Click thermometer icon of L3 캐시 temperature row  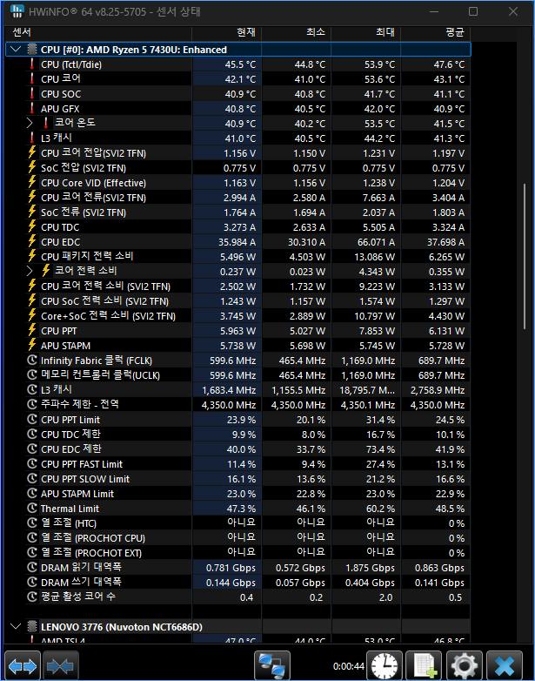(32, 138)
